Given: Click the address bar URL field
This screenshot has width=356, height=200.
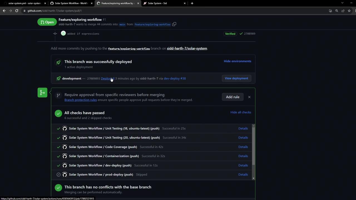Looking at the screenshot, I should (175, 11).
